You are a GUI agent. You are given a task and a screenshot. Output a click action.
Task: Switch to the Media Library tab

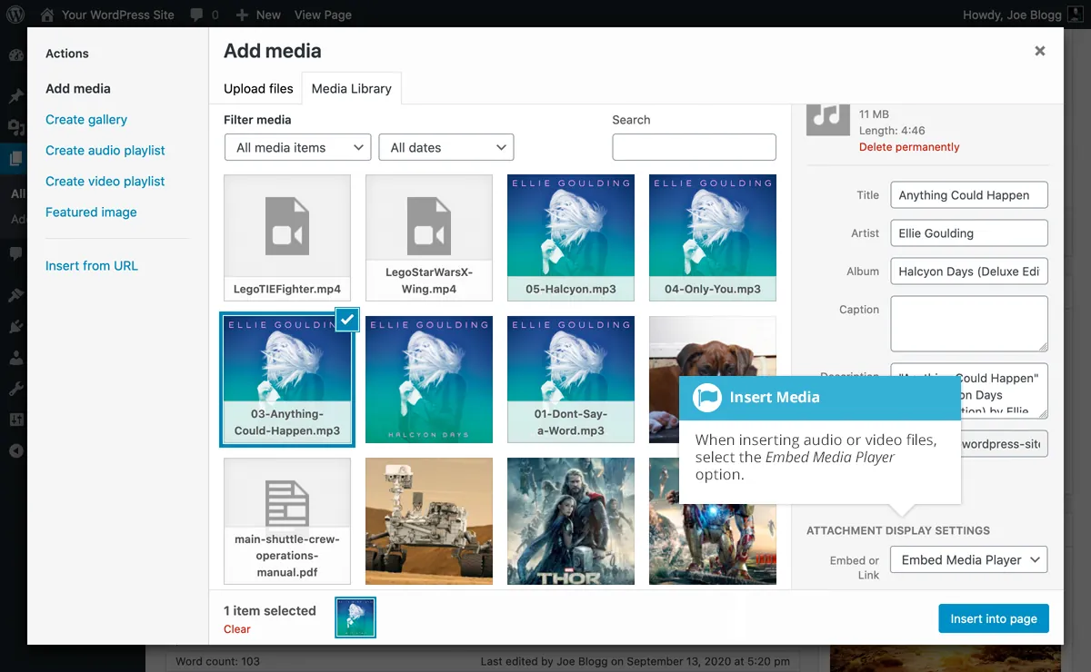coord(352,88)
